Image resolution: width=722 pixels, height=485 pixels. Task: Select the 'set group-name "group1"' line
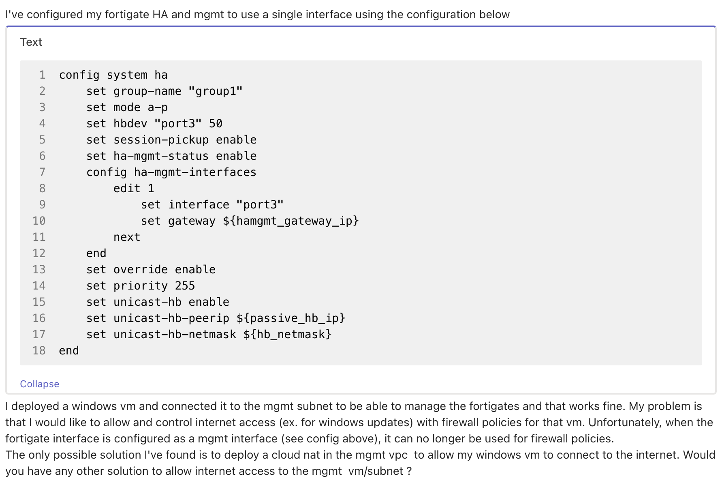click(x=165, y=91)
